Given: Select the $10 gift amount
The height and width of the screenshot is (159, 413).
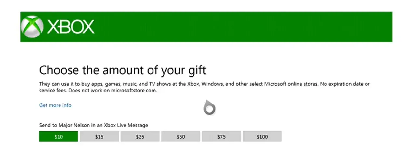Looking at the screenshot, I should coord(59,137).
